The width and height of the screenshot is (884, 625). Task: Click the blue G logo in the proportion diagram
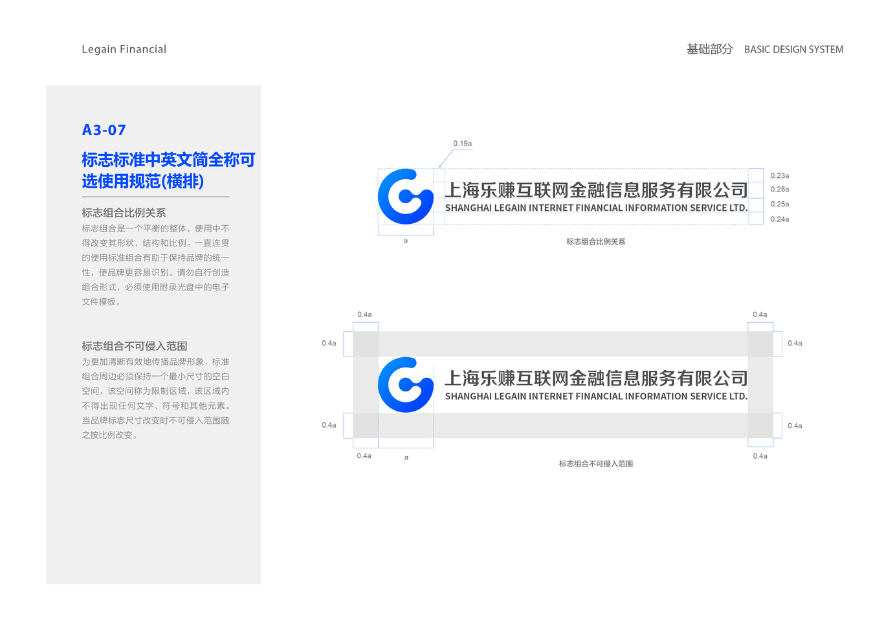click(406, 197)
